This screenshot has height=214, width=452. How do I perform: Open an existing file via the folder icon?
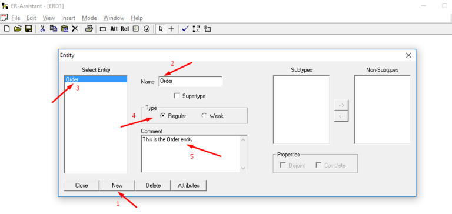[18, 29]
